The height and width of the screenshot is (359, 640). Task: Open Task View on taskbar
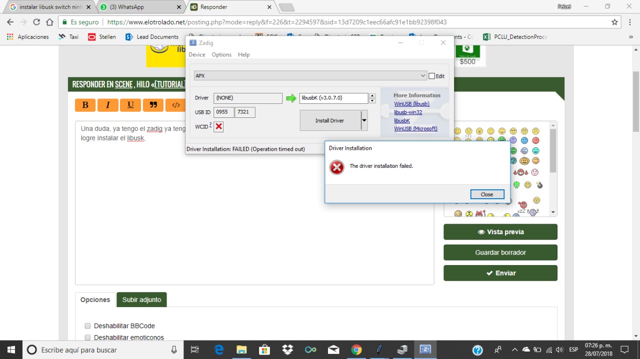[195, 350]
